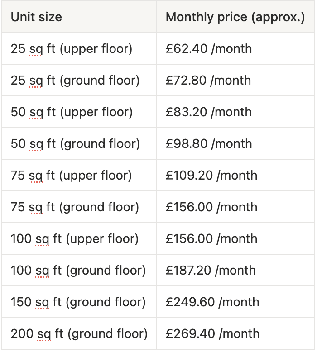The width and height of the screenshot is (317, 352).
Task: Click the £187.20 /month price cell
Action: (235, 270)
